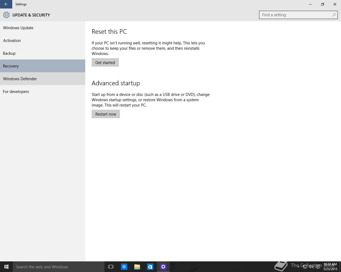This screenshot has width=341, height=272.
Task: Open Task View from taskbar
Action: coord(111,267)
